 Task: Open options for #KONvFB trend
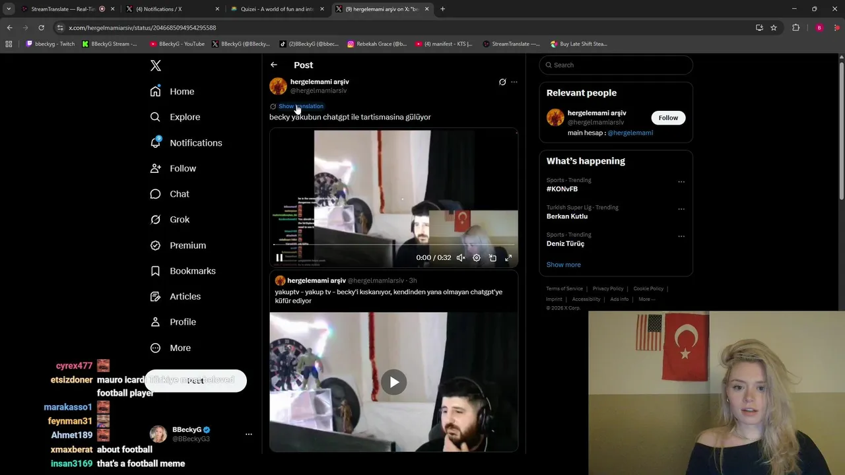pos(681,182)
